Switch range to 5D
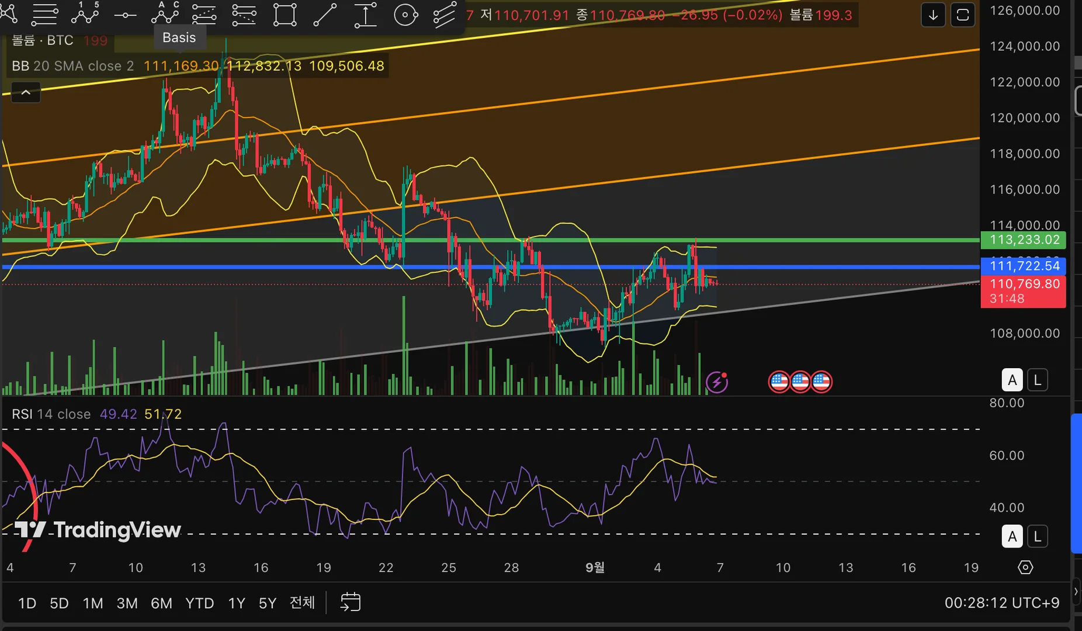The width and height of the screenshot is (1082, 631). point(59,603)
